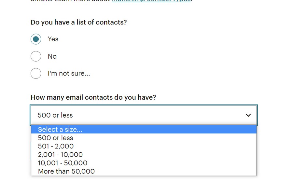Pick the "501 - 2,000" size option
Viewport: 293px width, 196px height.
[56, 146]
